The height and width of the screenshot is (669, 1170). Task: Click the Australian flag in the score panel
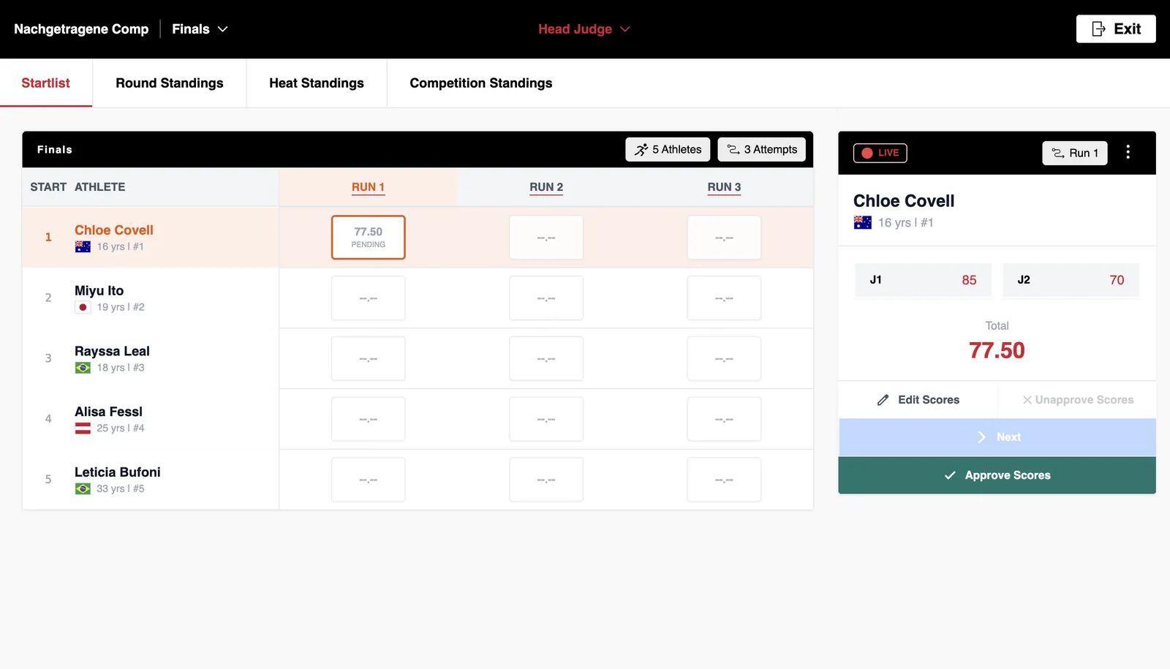coord(863,223)
